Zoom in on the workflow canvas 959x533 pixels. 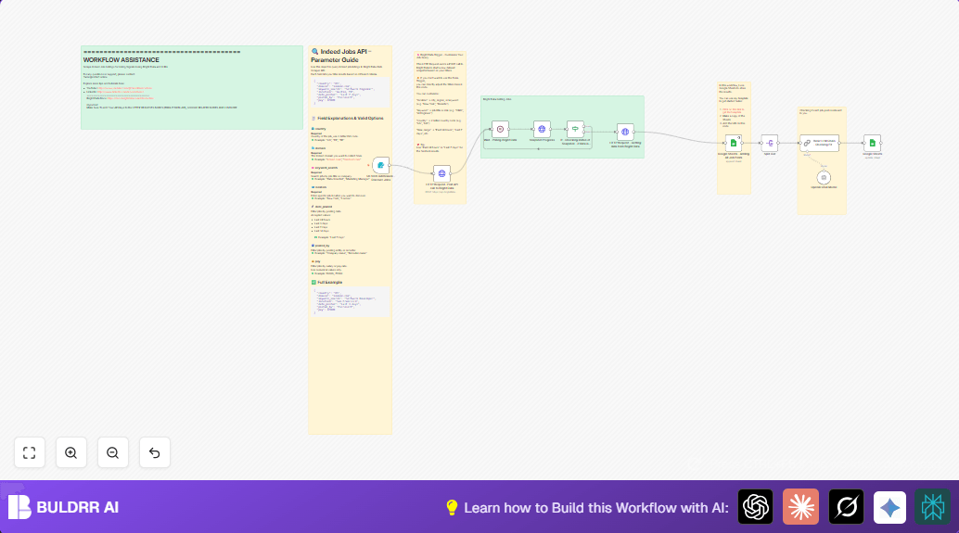70,453
